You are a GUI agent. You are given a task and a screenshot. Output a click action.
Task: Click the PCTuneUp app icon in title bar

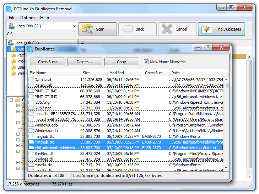pyautogui.click(x=9, y=9)
